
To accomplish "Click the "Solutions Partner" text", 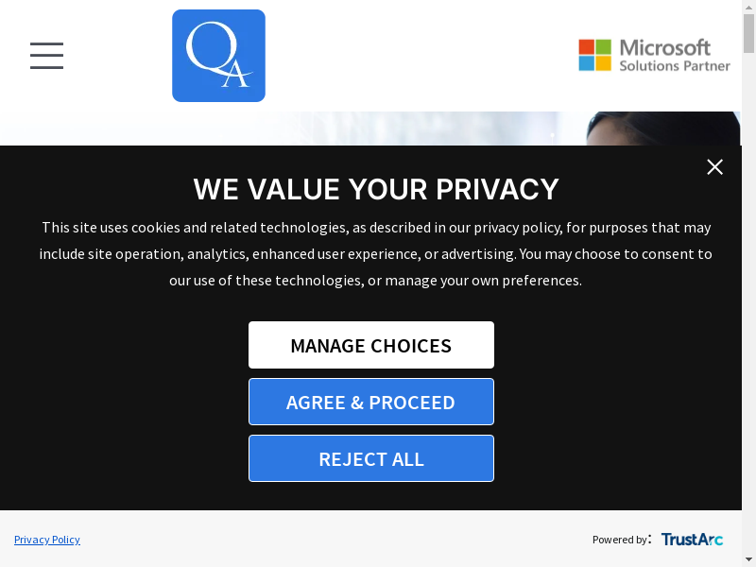I will click(x=675, y=66).
